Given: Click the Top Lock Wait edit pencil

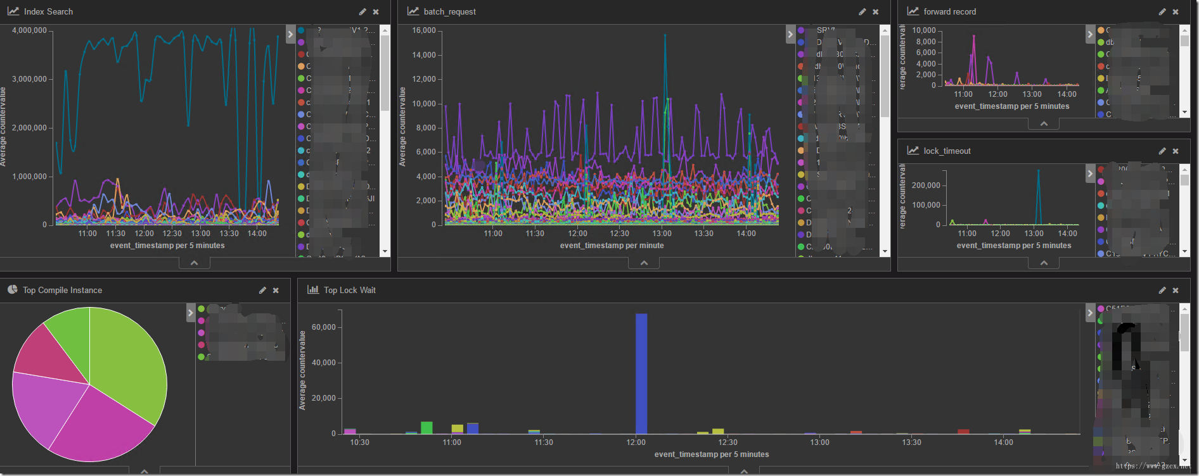Looking at the screenshot, I should [x=1162, y=291].
